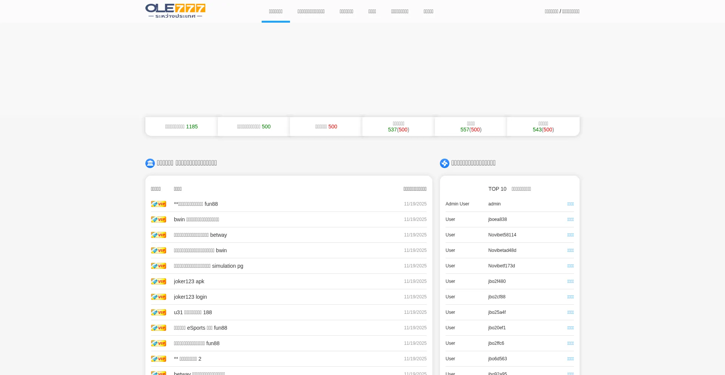The height and width of the screenshot is (375, 725).
Task: Click VIP badge beside joker123 apk
Action: [159, 281]
